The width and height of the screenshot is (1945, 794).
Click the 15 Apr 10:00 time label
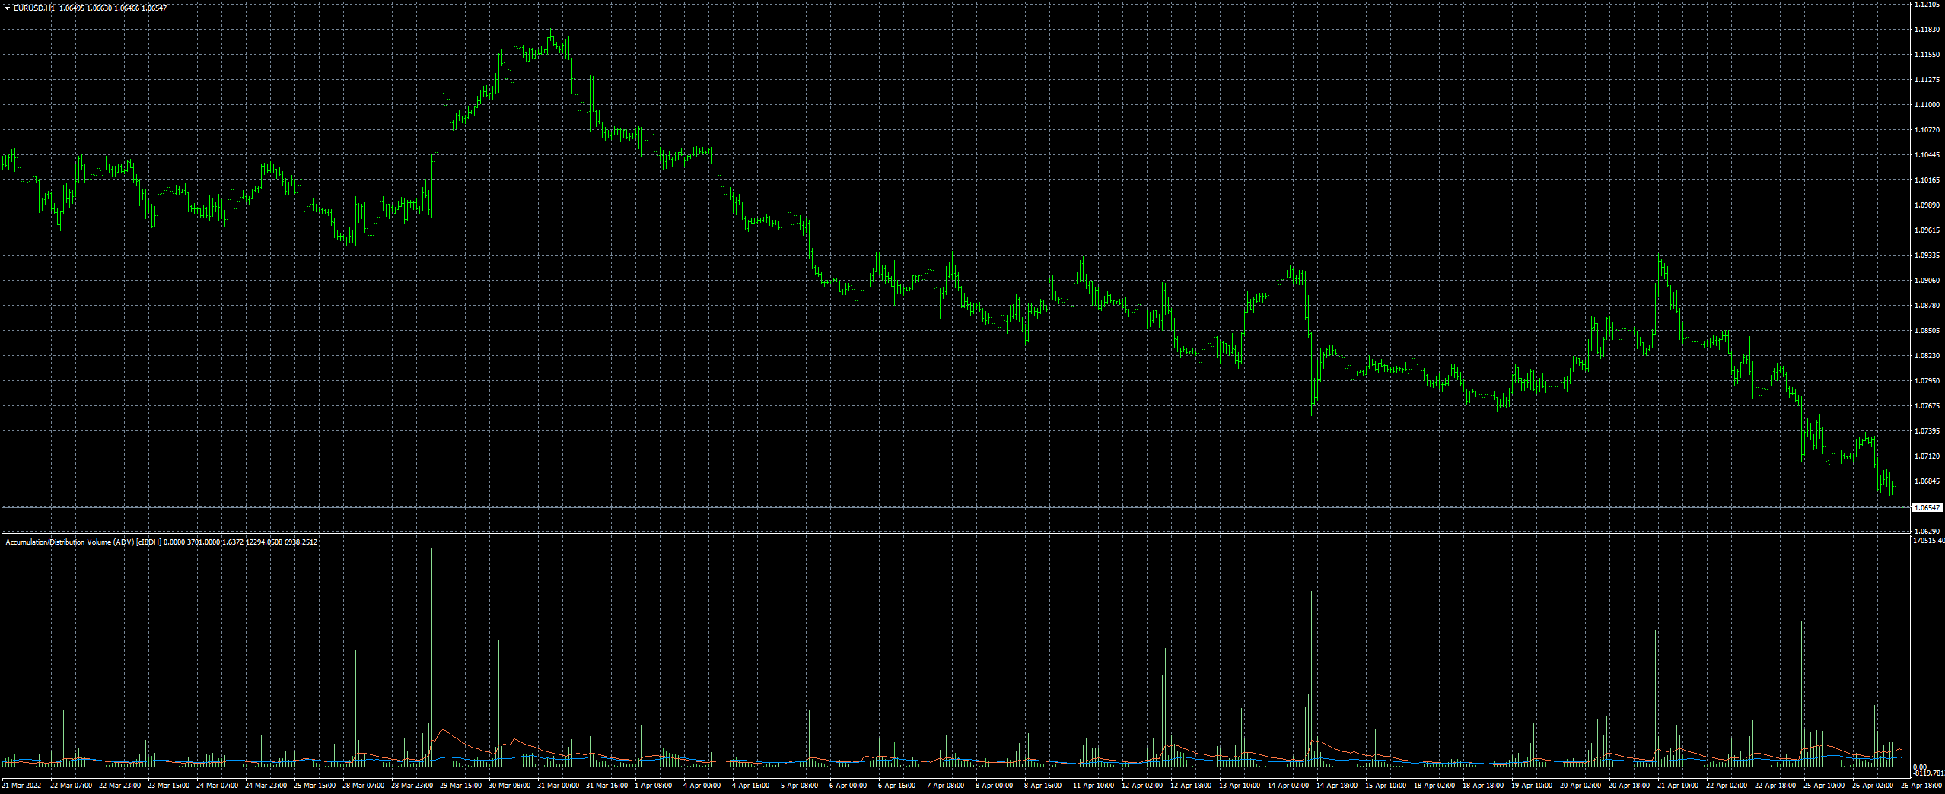[1386, 786]
